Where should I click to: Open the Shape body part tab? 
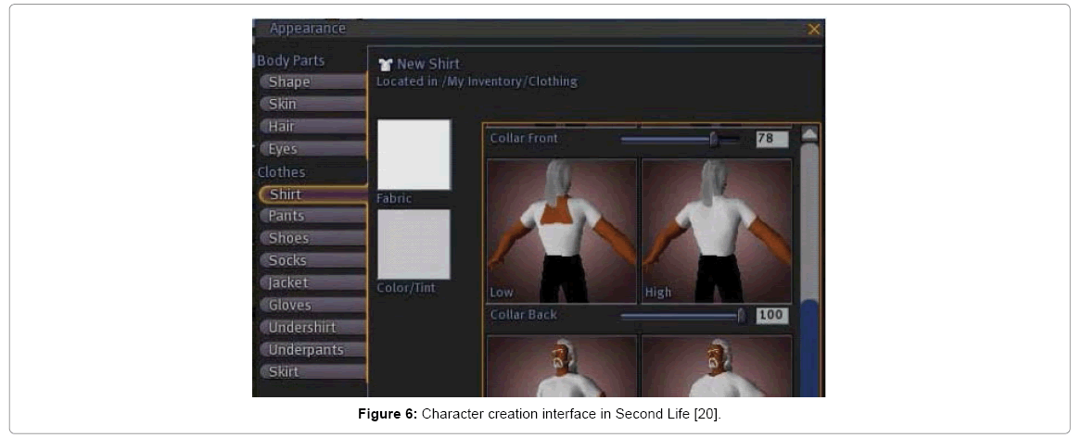(312, 82)
